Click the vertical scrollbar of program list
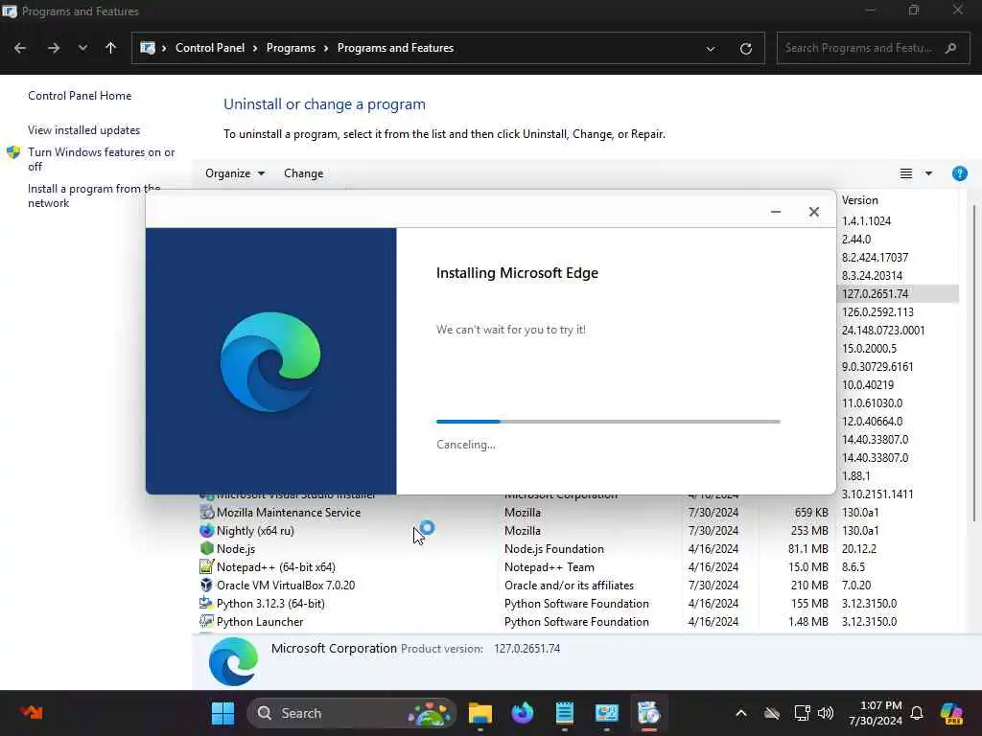982x736 pixels. click(x=974, y=363)
